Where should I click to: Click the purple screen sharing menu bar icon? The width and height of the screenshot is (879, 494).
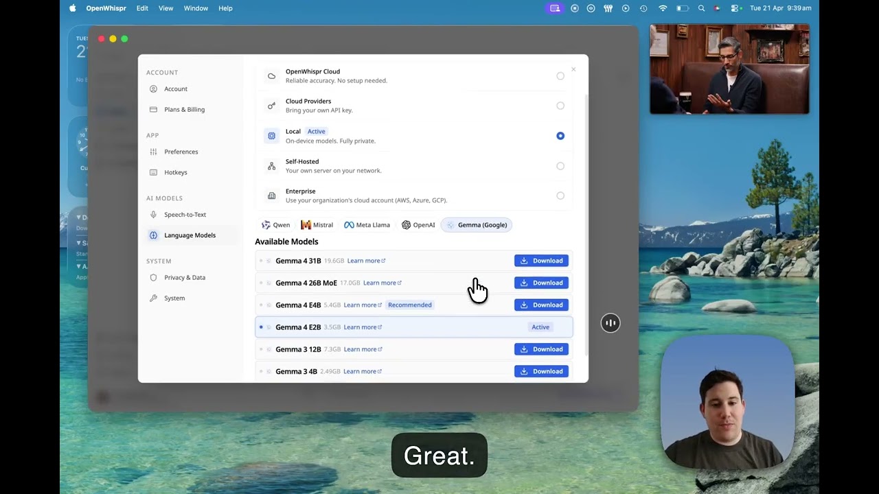[555, 8]
